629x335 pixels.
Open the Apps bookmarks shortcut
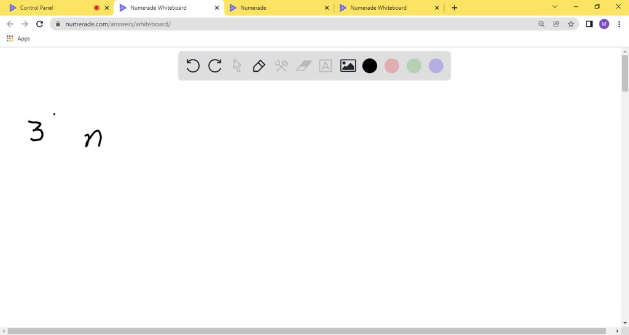[x=18, y=39]
